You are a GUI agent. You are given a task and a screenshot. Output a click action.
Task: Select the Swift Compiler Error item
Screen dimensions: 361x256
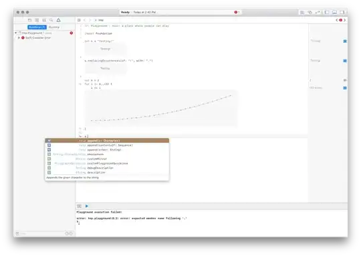[x=38, y=37]
